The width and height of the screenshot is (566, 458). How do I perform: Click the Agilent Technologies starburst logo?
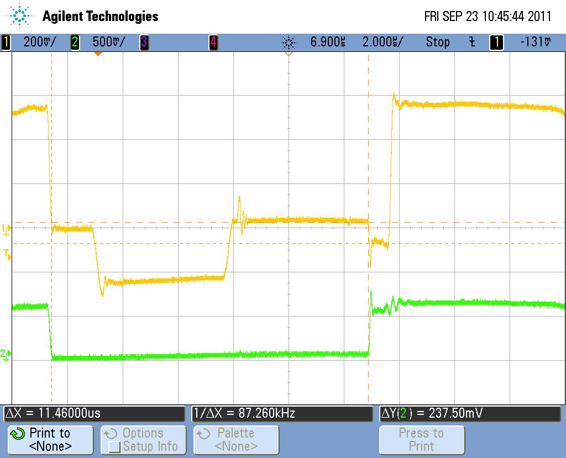(19, 16)
